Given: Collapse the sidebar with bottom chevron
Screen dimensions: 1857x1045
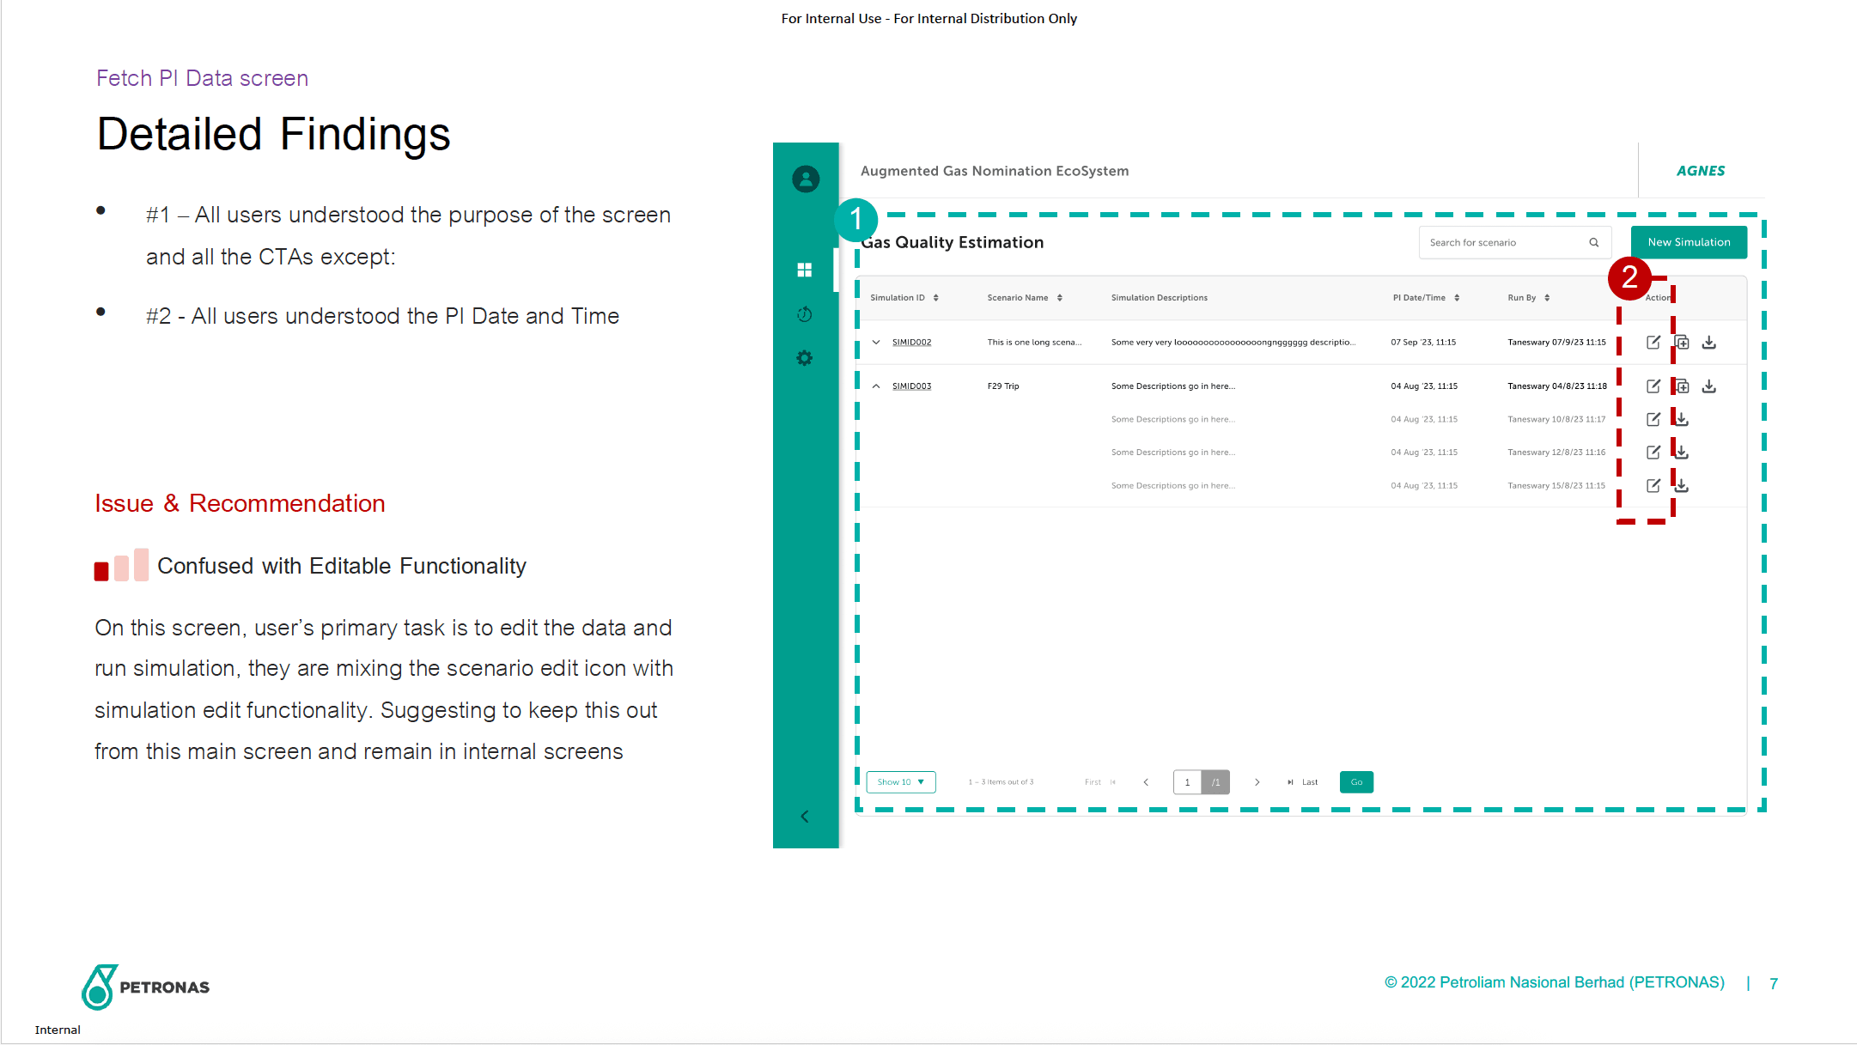Looking at the screenshot, I should coord(805,817).
